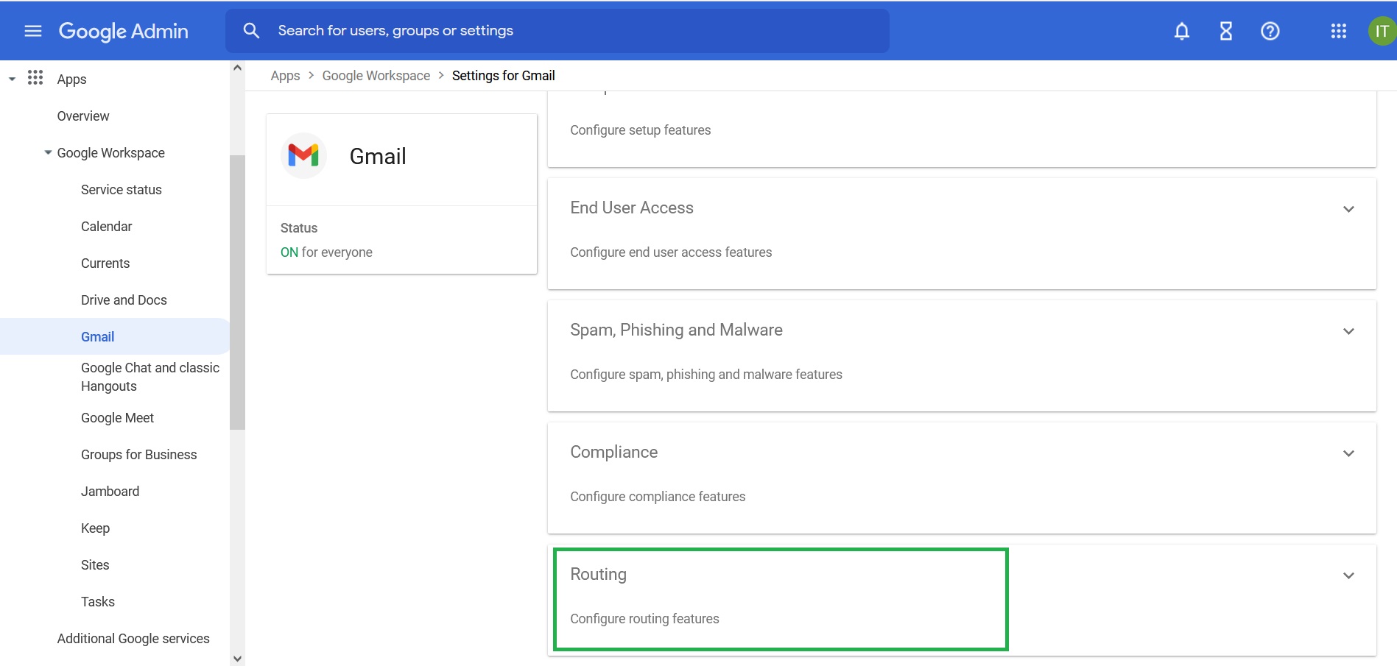Click Google Workspace breadcrumb link
Viewport: 1397px width, 666px height.
376,76
